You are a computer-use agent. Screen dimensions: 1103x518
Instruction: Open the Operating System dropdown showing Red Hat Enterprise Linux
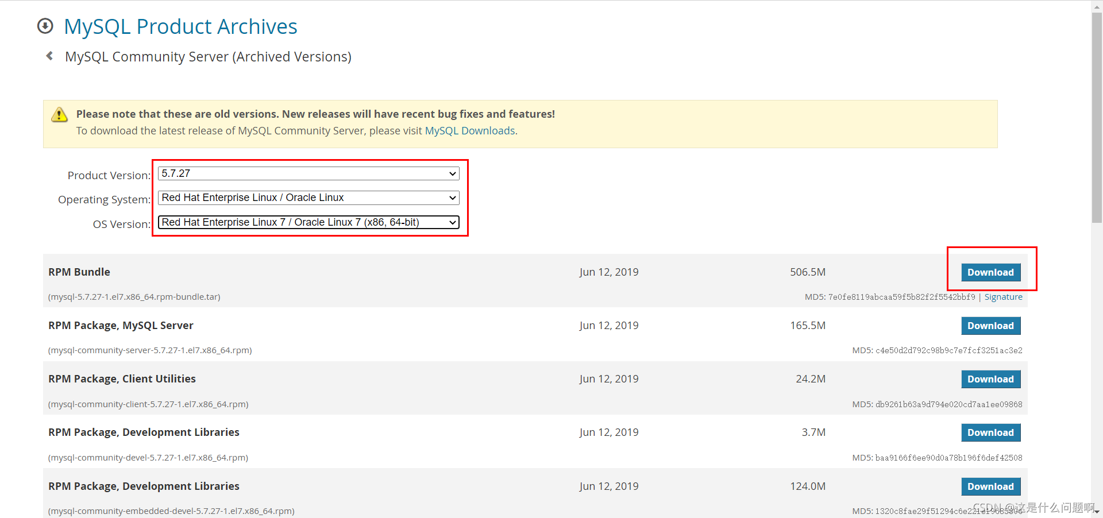[x=308, y=198]
